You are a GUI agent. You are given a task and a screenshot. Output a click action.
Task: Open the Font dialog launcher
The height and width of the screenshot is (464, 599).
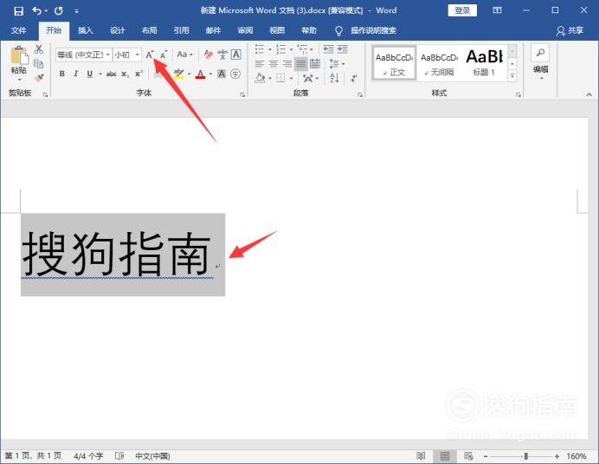pos(242,94)
